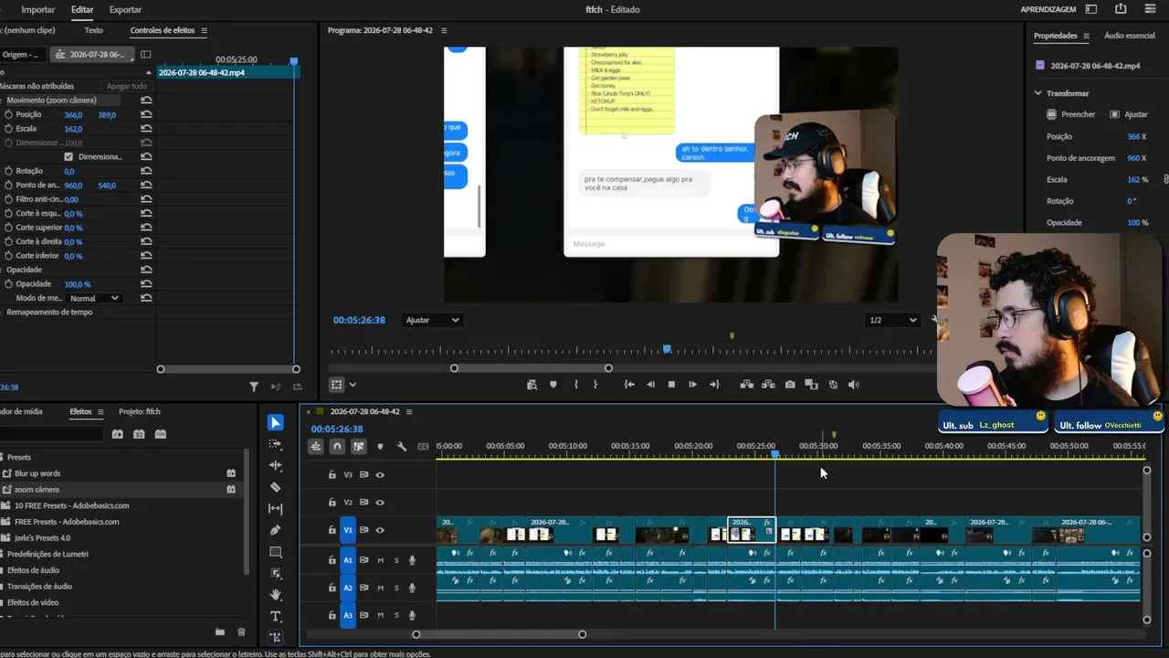Reset the Opacidade value parameter
The height and width of the screenshot is (658, 1169).
tap(146, 284)
